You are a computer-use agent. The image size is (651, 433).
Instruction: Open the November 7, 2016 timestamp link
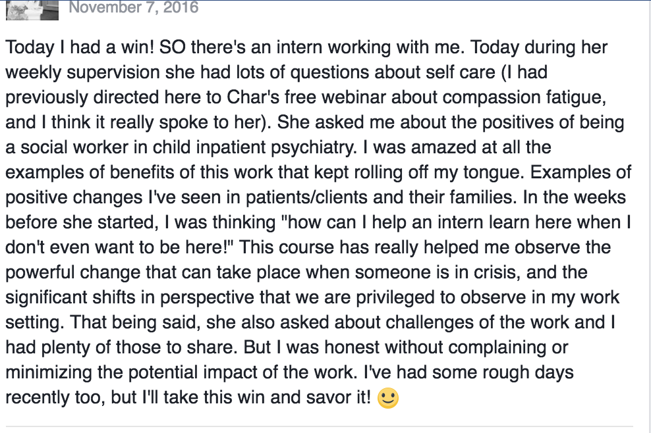[x=133, y=7]
